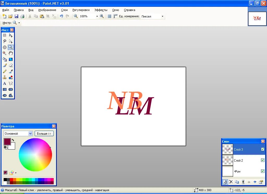This screenshot has width=267, height=194.
Task: Pick the Magic Wand tool
Action: [5, 53]
